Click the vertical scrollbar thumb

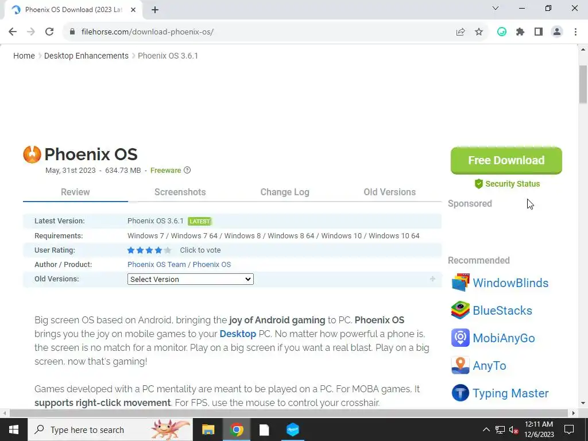pos(583,84)
